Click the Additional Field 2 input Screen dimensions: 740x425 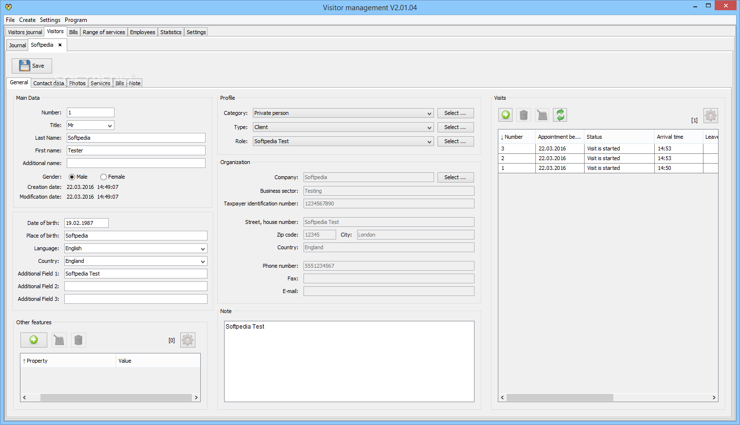coord(136,286)
